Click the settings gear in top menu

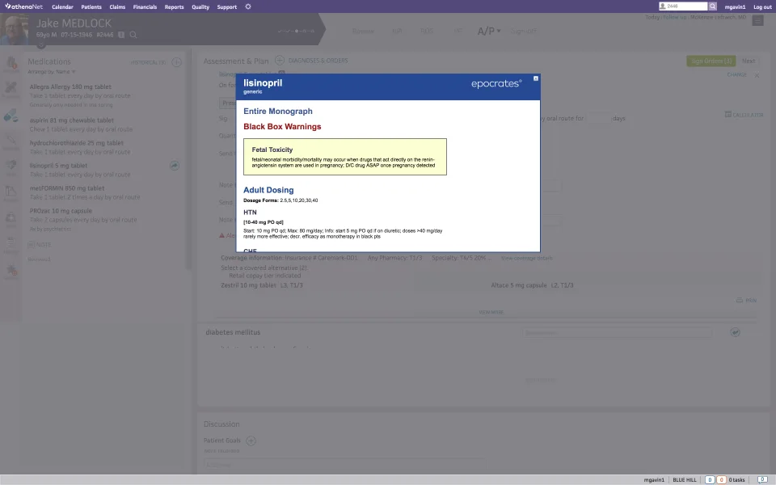pyautogui.click(x=248, y=6)
